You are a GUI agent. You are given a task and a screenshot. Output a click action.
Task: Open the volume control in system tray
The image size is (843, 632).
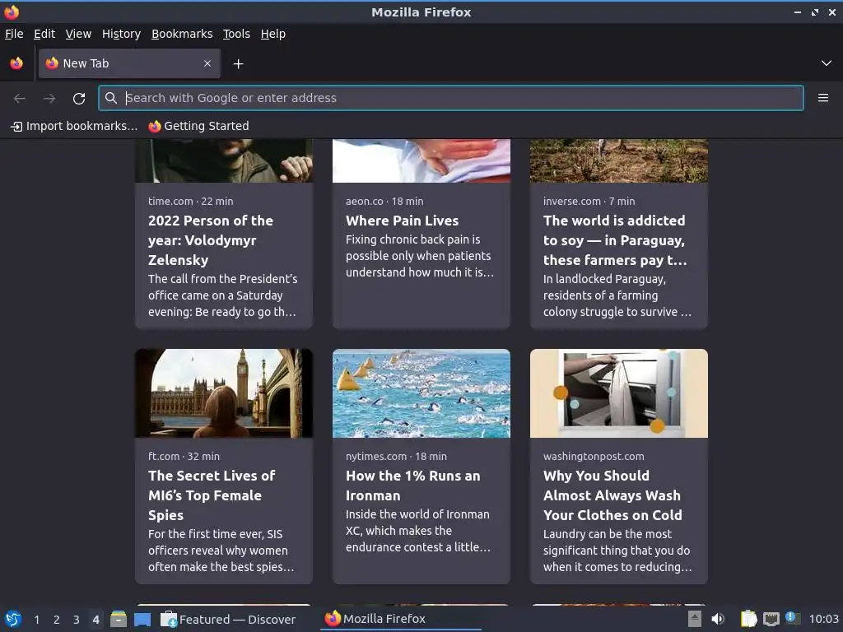click(718, 619)
